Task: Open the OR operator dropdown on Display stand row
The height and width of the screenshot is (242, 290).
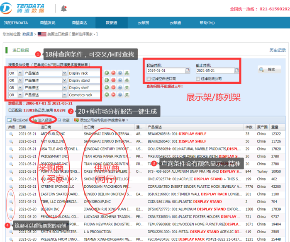Action: [x=20, y=80]
